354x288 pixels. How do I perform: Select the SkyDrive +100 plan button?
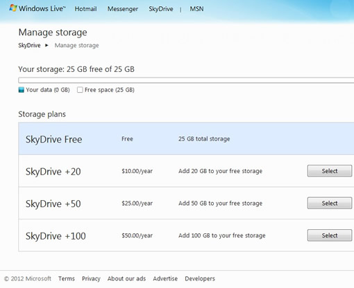330,235
